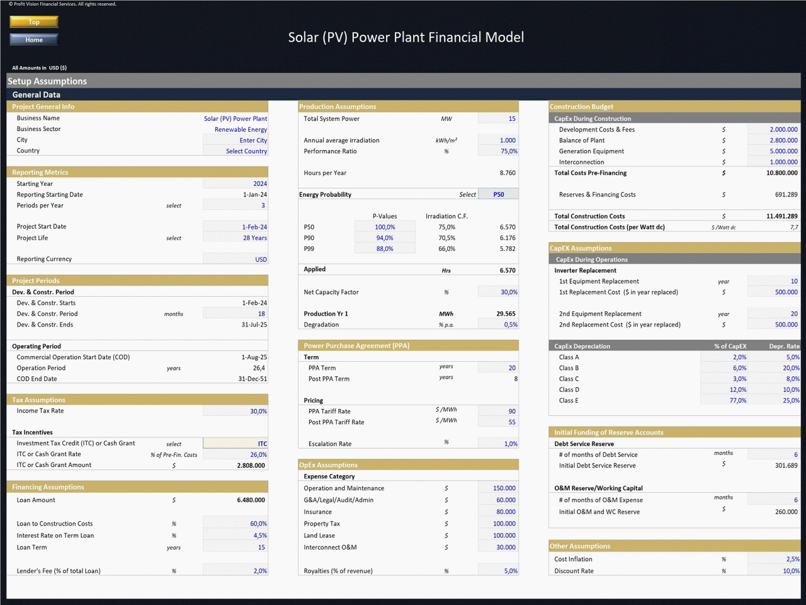Edit the Generation Equipment amount
Viewport: 806px width, 605px height.
(x=774, y=151)
